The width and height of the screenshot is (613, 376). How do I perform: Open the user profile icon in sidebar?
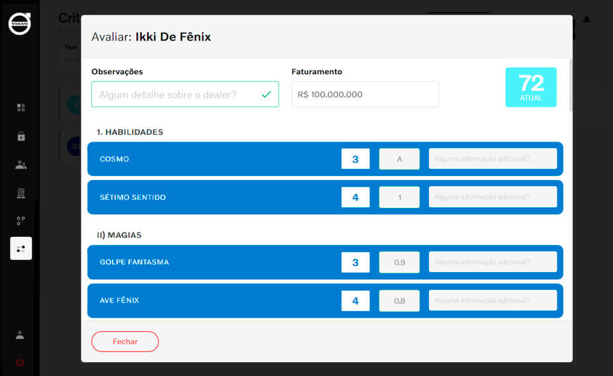click(x=20, y=335)
